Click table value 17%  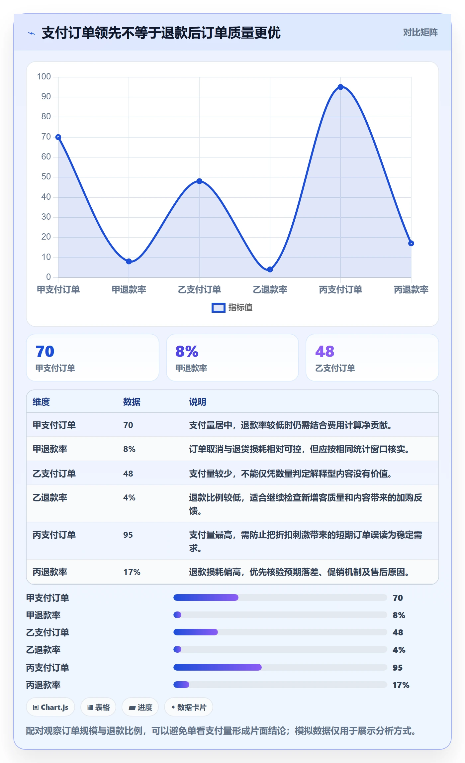tap(132, 572)
